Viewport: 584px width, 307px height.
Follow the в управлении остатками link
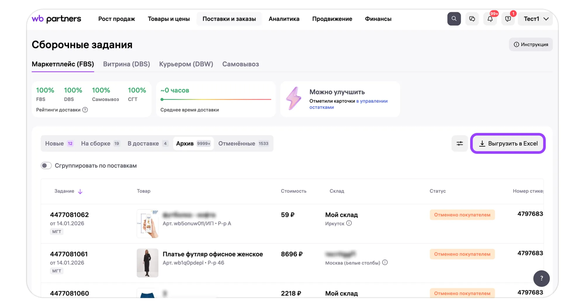[x=371, y=101]
